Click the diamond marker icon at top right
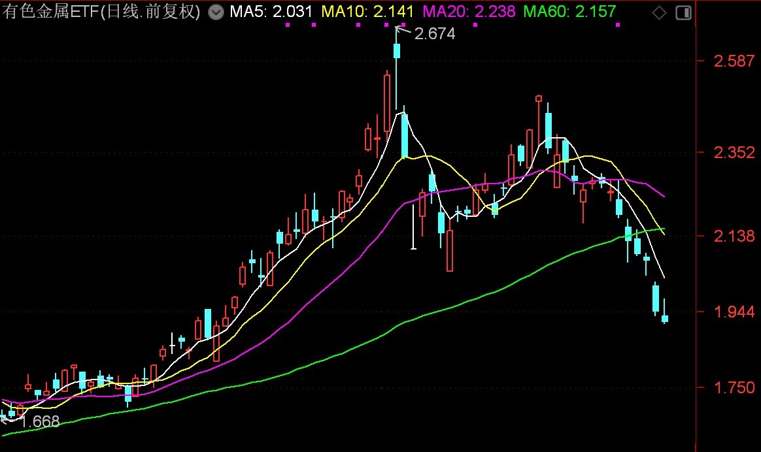The image size is (761, 452). click(659, 12)
